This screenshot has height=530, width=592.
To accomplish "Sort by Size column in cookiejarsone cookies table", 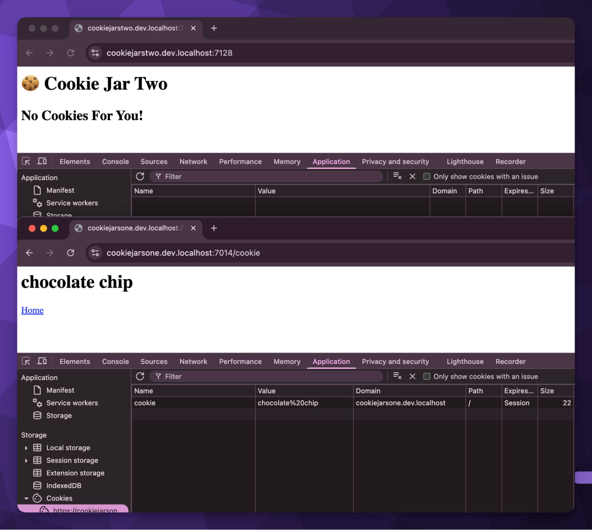I will coord(555,391).
